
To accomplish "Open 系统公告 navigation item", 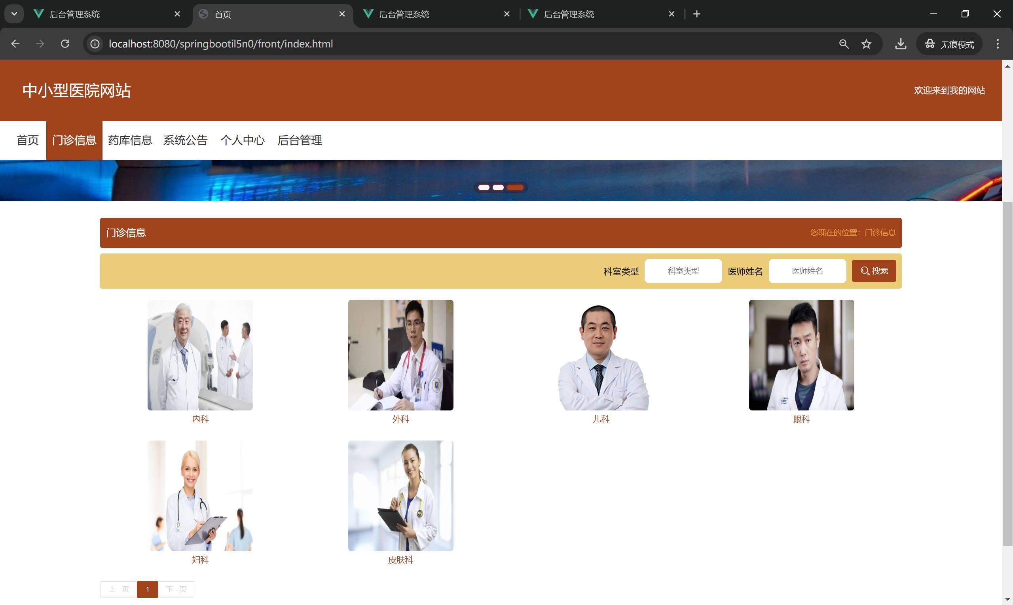I will tap(186, 140).
